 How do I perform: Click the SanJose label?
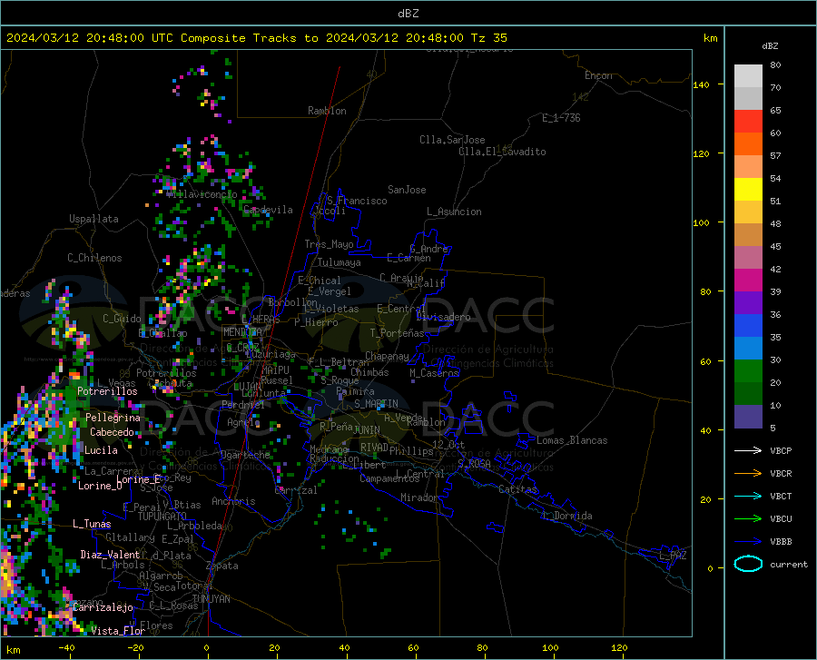pyautogui.click(x=407, y=190)
